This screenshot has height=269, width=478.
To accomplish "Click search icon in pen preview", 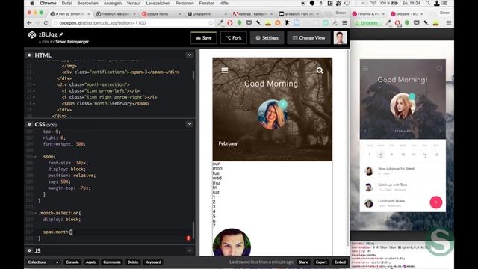I will (320, 71).
